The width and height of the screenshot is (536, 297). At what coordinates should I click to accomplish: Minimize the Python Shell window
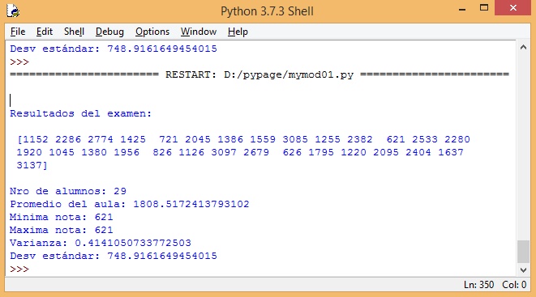coord(462,9)
